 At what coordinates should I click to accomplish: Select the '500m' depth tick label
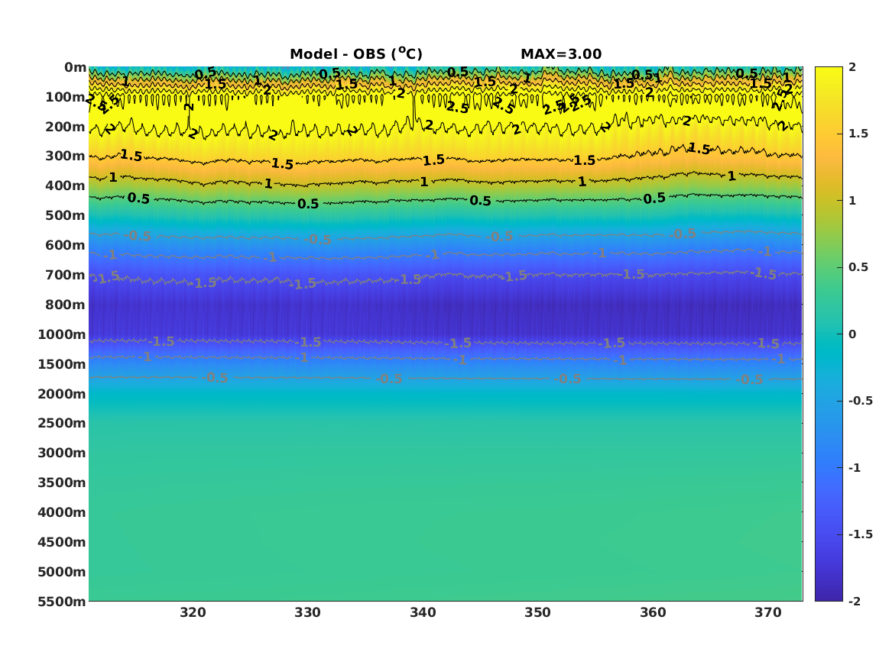pyautogui.click(x=65, y=216)
